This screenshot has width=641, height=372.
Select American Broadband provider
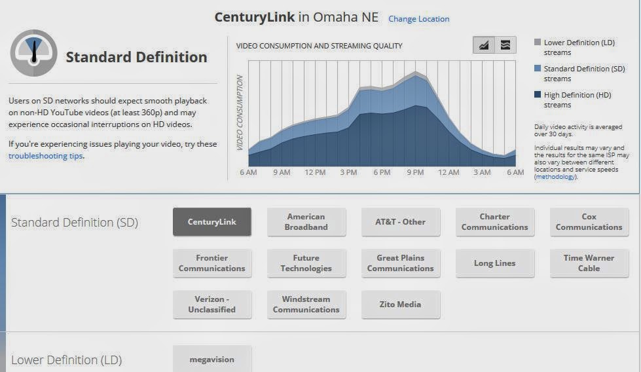tap(306, 221)
